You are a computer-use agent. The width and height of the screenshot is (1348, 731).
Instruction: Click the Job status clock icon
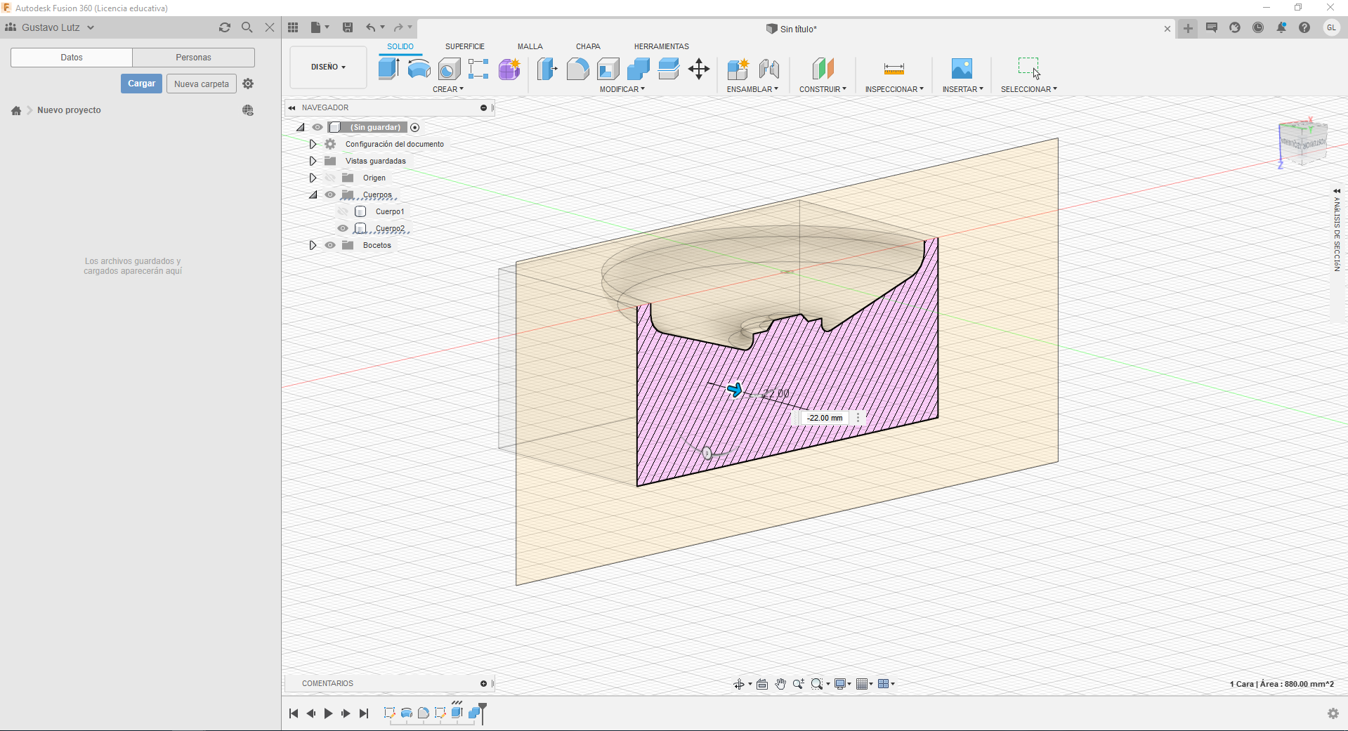1258,27
